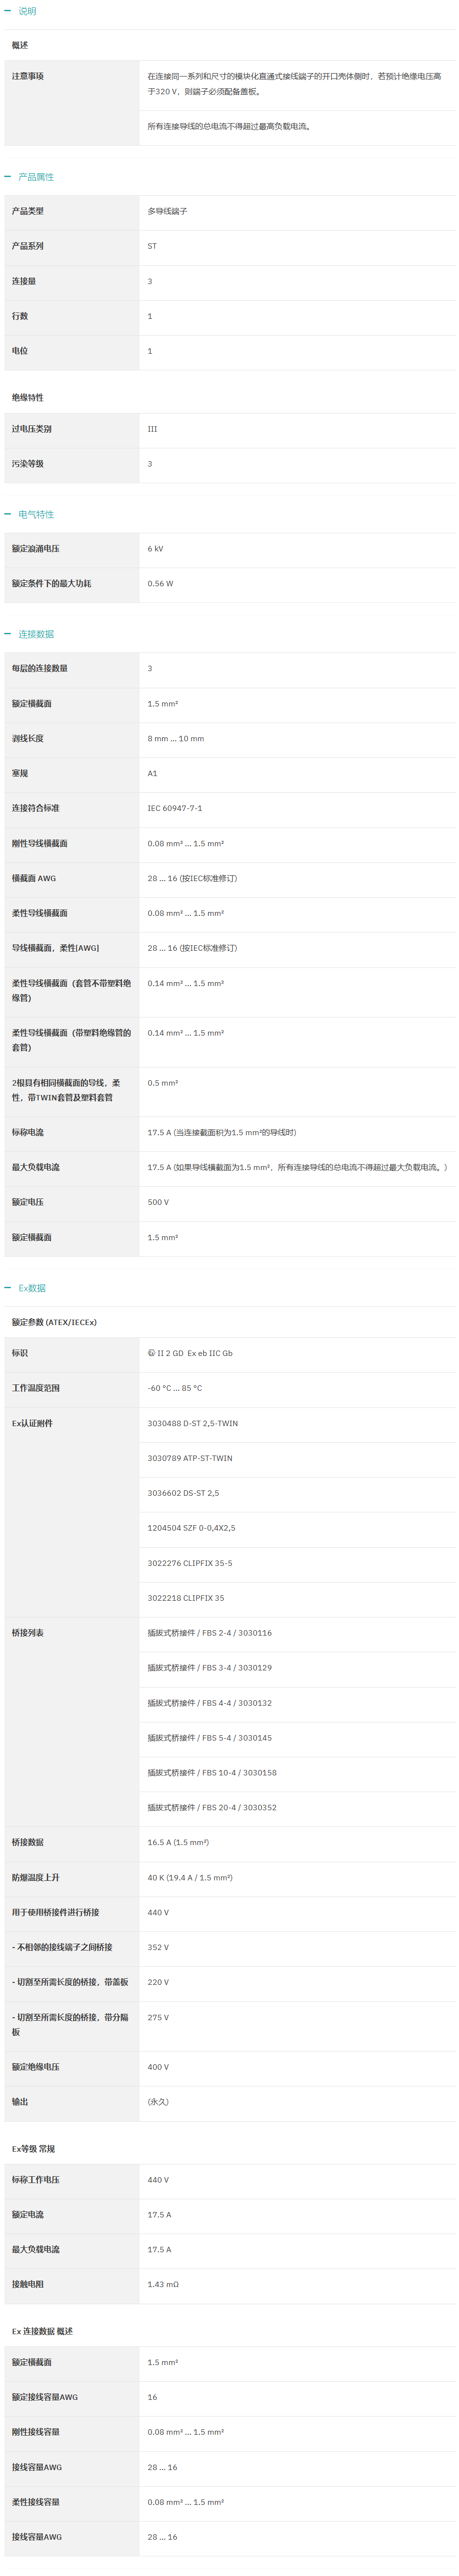The image size is (459, 2576).
Task: Click the temperature range -60 °C ... 85 °C
Action: tap(174, 1388)
